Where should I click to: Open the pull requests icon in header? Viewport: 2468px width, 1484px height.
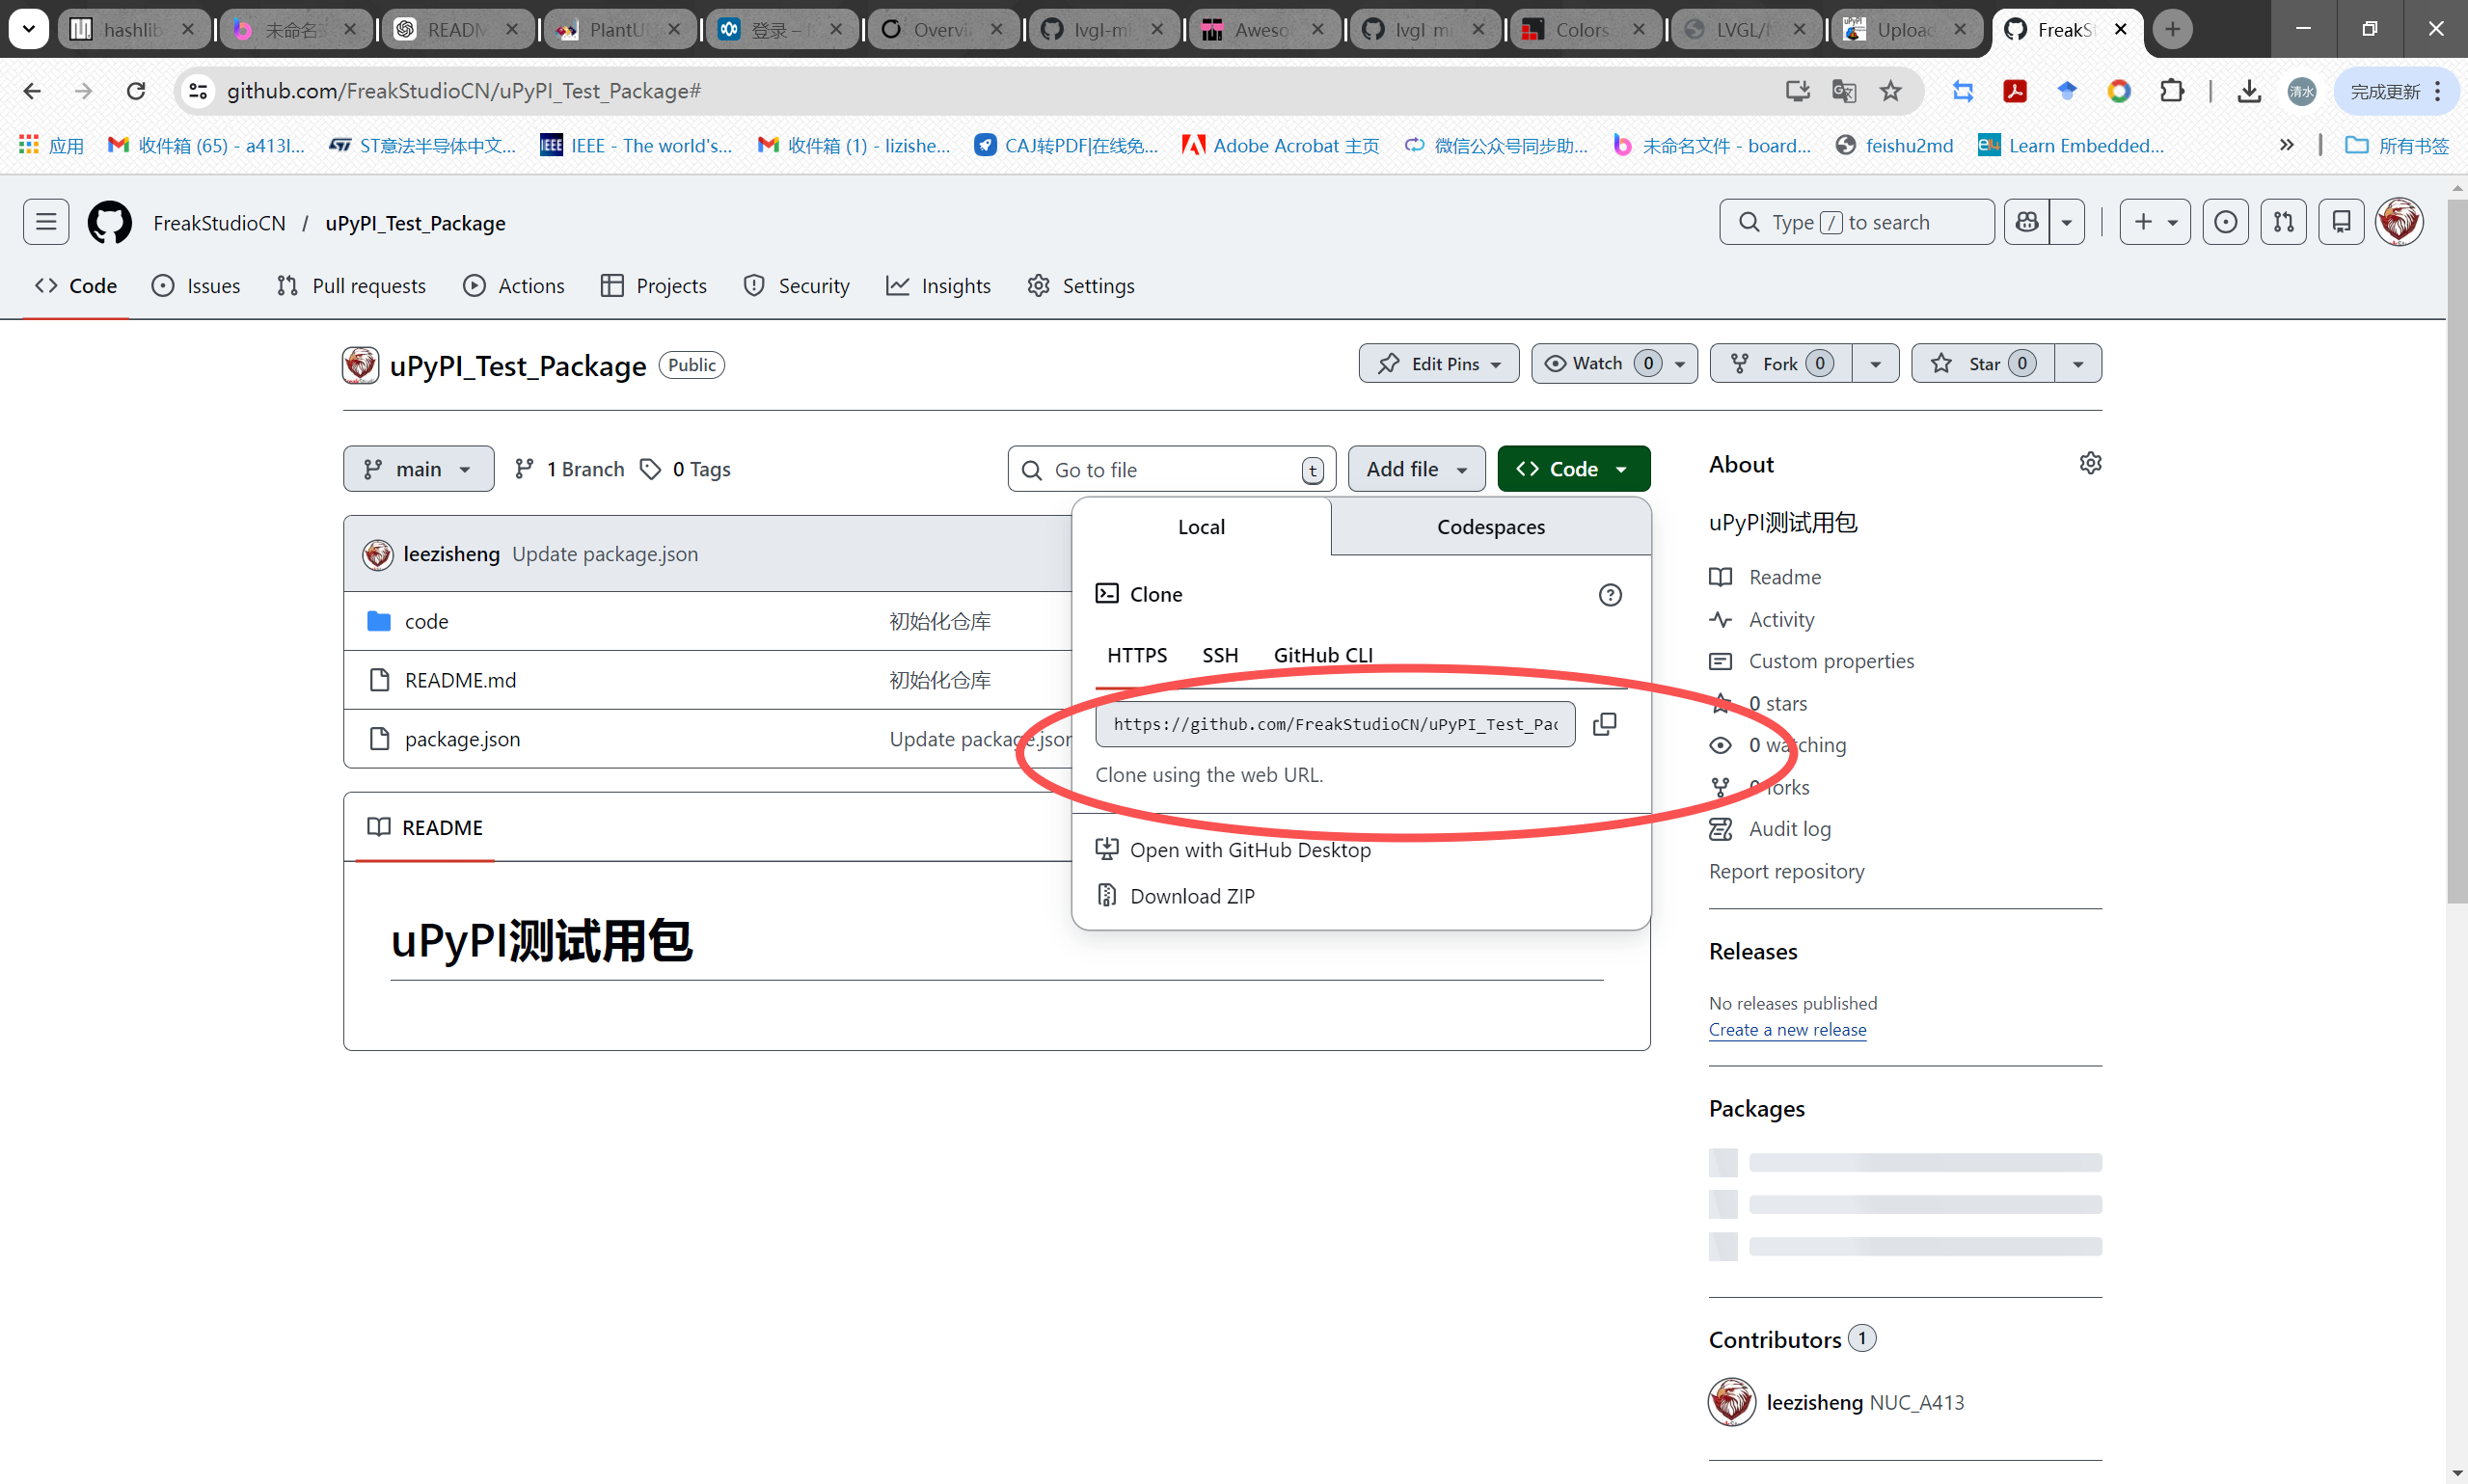pyautogui.click(x=2283, y=222)
